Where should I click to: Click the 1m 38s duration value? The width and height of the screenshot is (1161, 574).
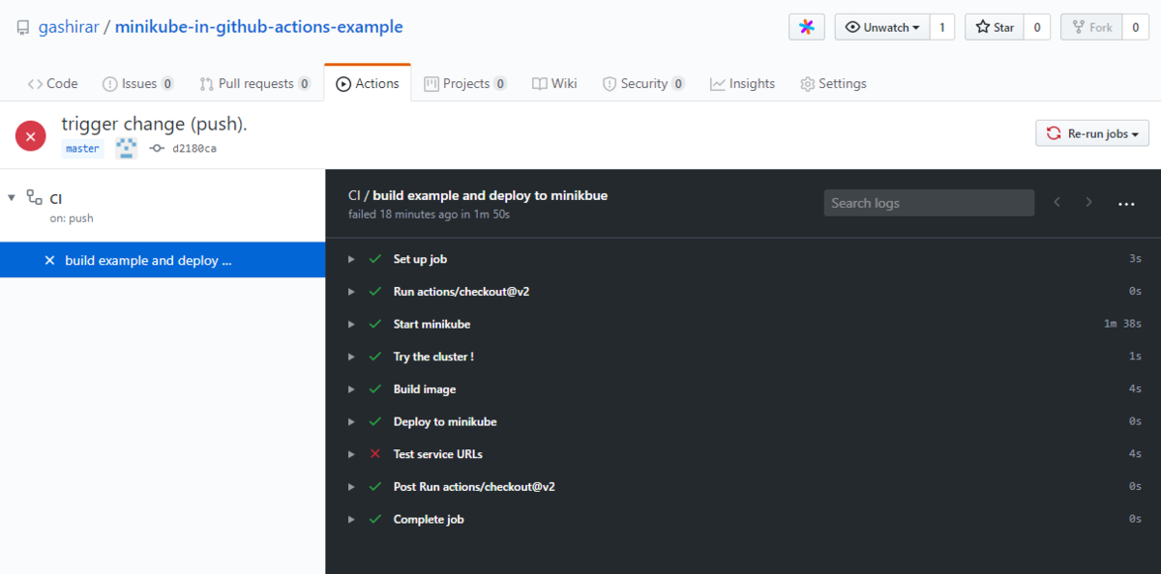point(1122,324)
